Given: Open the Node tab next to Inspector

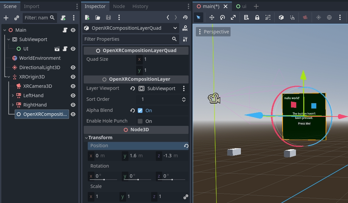Looking at the screenshot, I should (119, 6).
